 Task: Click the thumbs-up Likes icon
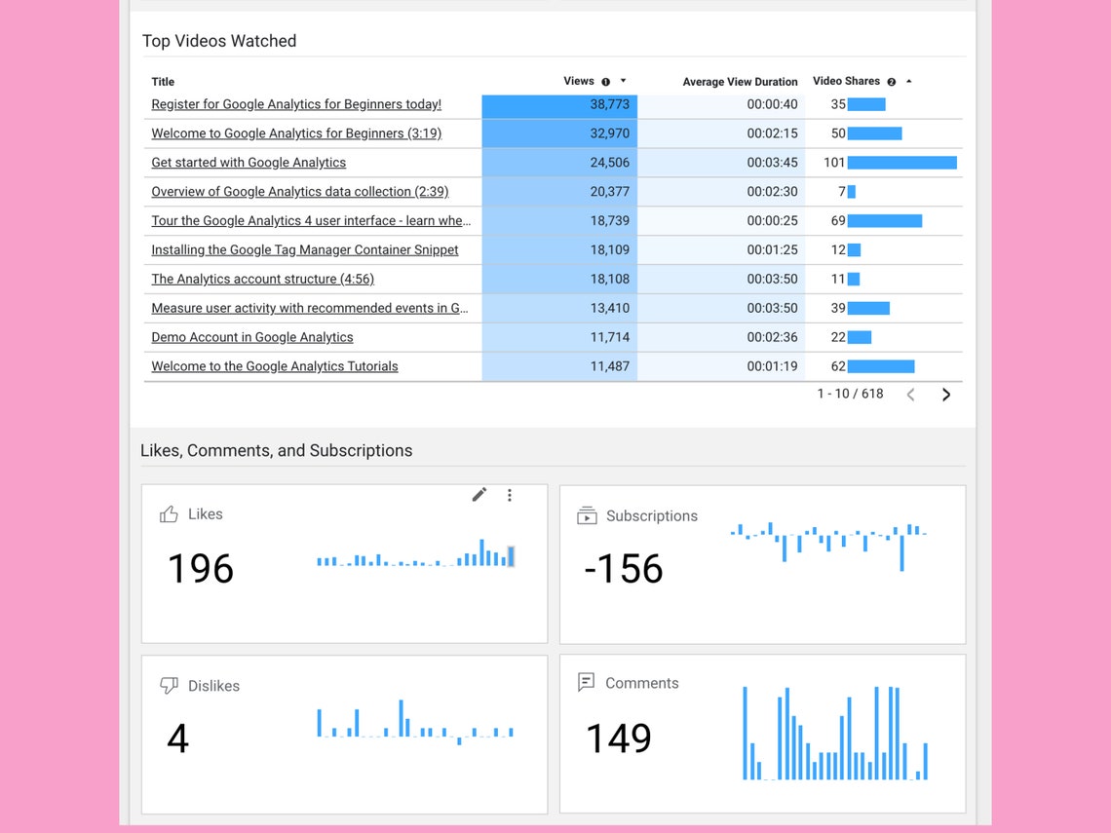pos(169,514)
